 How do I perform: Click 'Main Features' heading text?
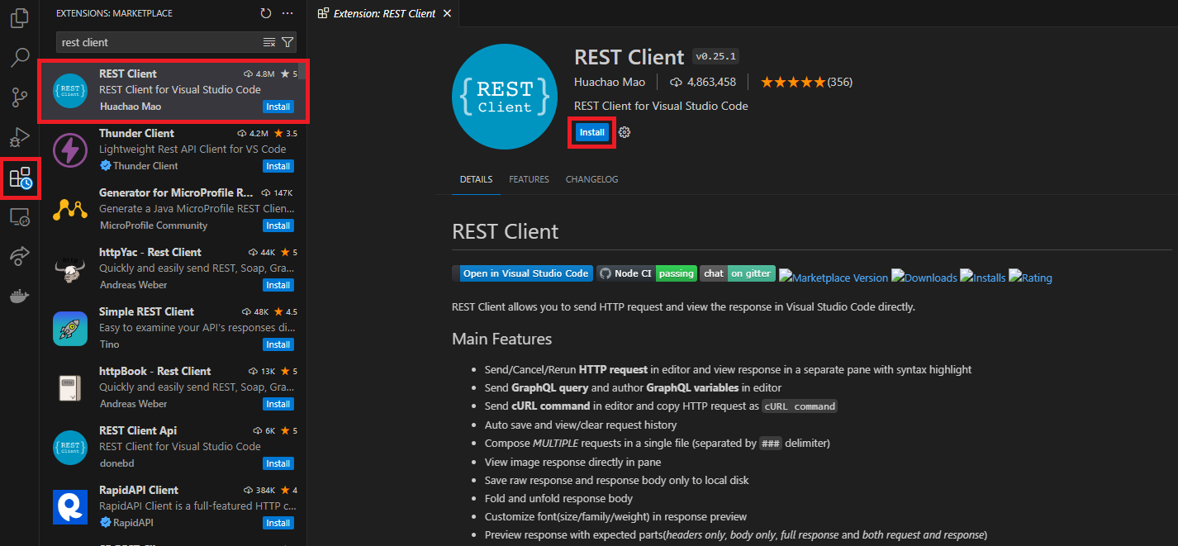click(501, 339)
